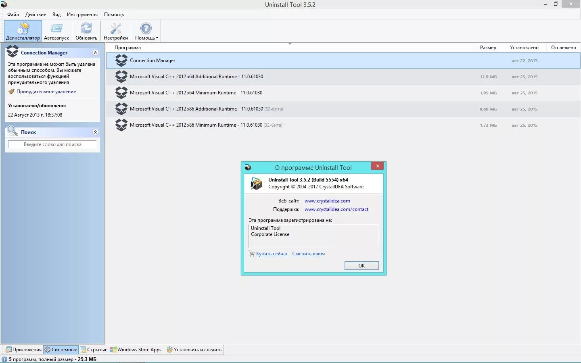Click icon of x86 Minimum Runtime row

pyautogui.click(x=121, y=125)
